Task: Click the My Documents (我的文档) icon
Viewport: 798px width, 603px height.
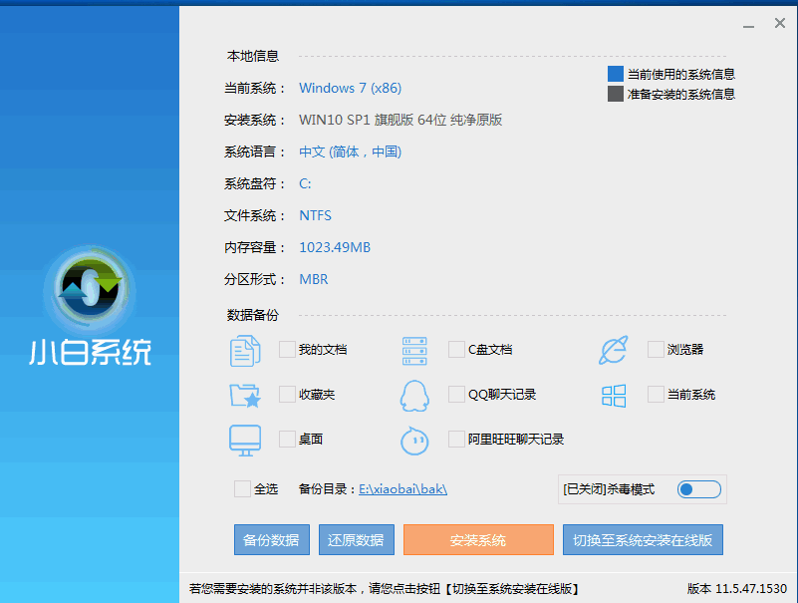Action: (245, 351)
